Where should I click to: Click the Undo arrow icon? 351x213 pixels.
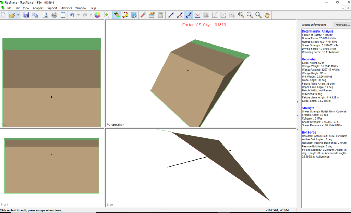(x=72, y=15)
